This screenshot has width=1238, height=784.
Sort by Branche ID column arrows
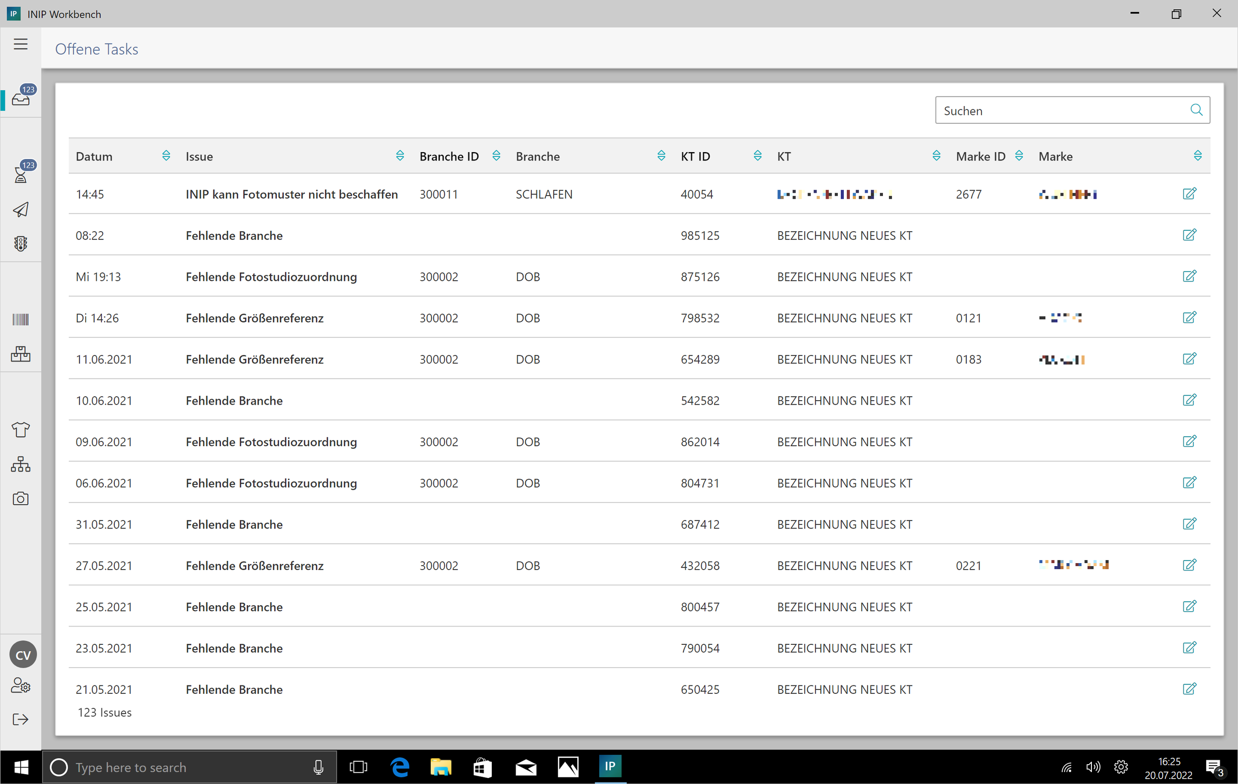click(496, 156)
